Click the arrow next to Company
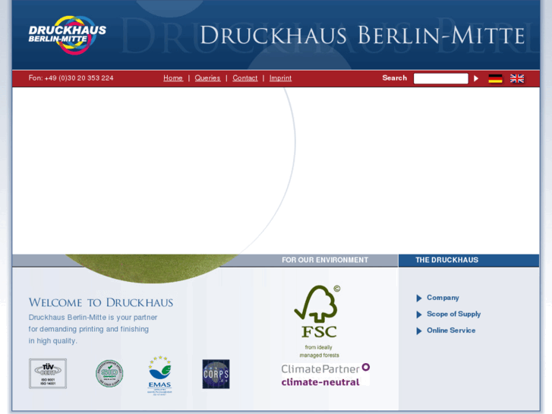The height and width of the screenshot is (414, 552). (418, 298)
